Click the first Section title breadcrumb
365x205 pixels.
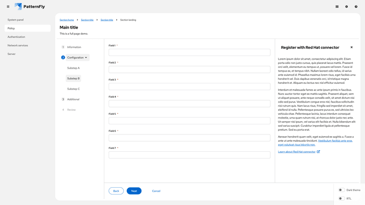tap(87, 20)
